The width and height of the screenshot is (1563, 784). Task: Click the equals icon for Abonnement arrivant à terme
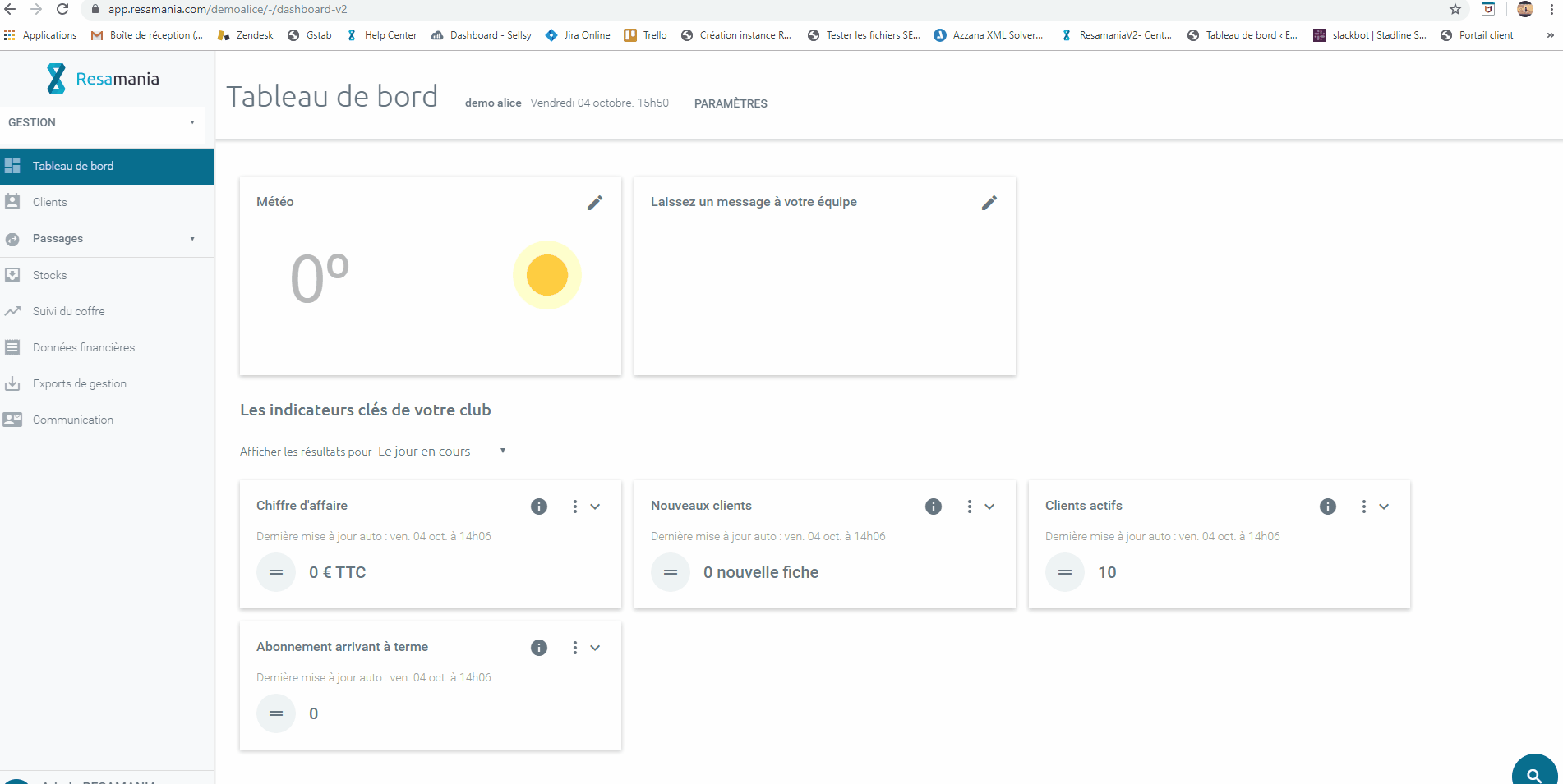click(x=276, y=713)
